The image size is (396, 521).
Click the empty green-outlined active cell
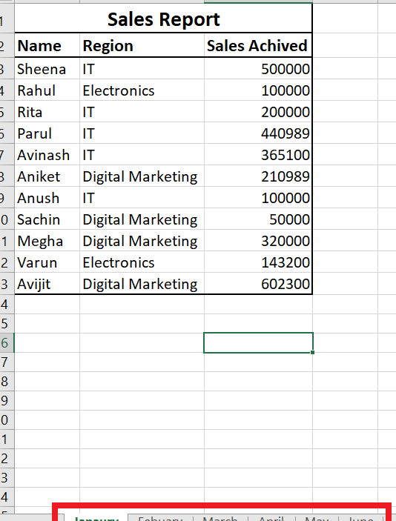258,342
